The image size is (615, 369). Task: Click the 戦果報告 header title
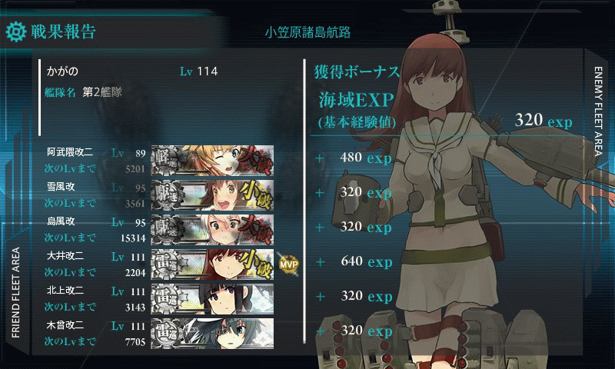64,32
